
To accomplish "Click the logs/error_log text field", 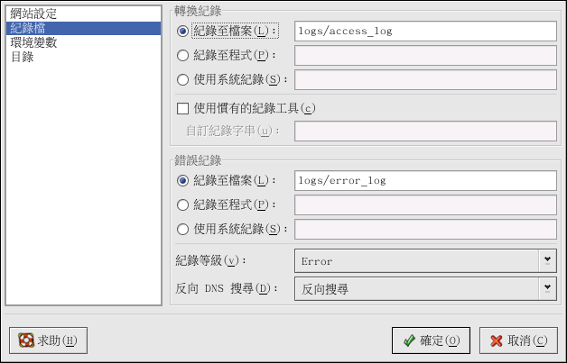I will click(424, 180).
